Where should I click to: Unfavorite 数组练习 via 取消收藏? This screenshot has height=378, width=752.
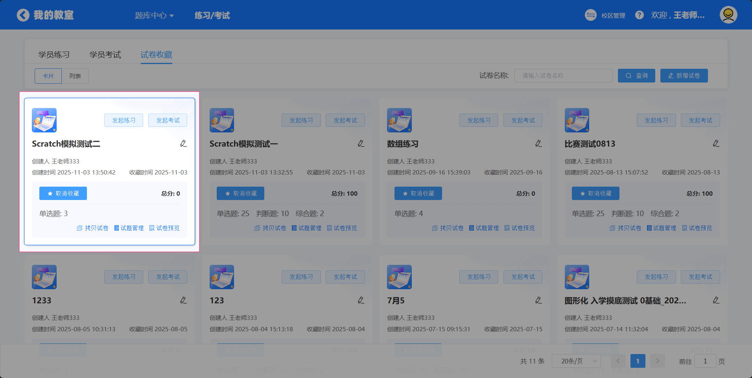click(418, 193)
